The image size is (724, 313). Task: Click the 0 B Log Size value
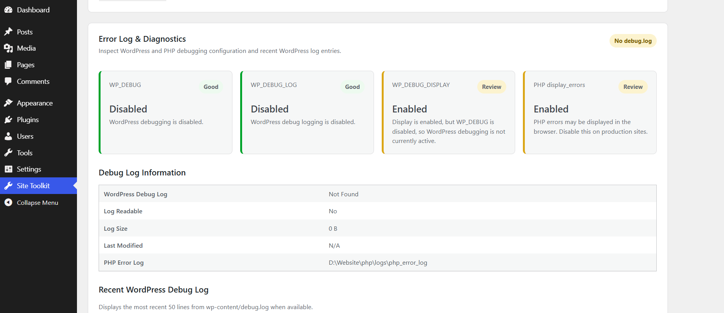pyautogui.click(x=333, y=229)
